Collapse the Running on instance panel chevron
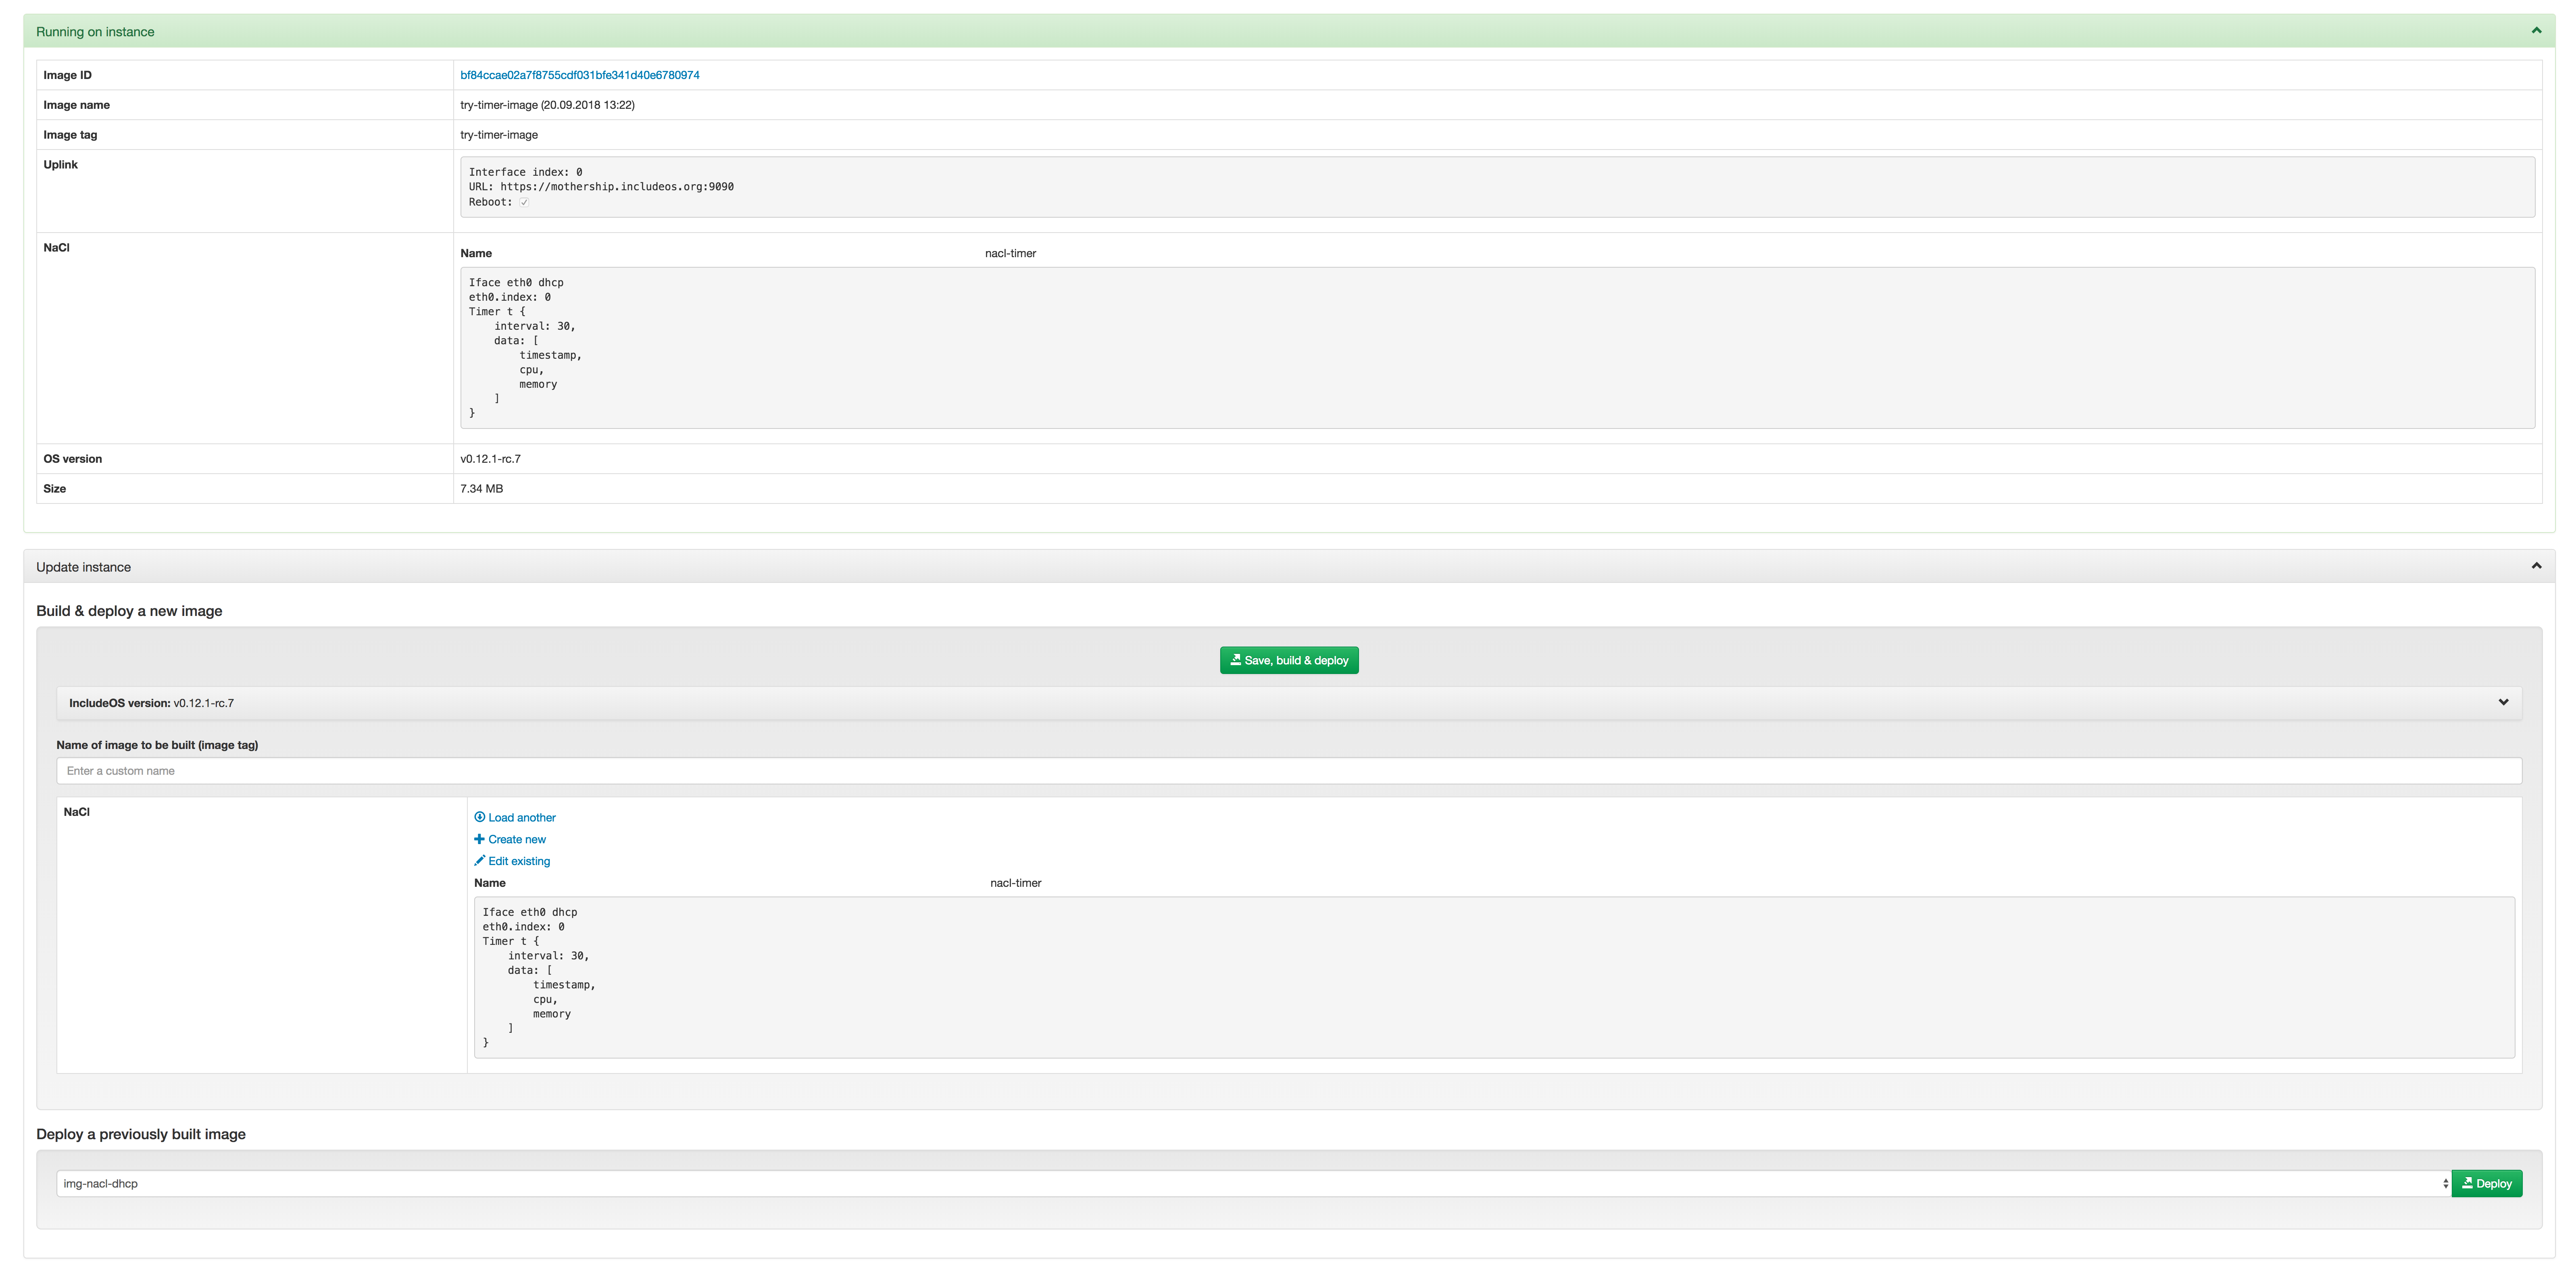The width and height of the screenshot is (2576, 1273). (2536, 31)
